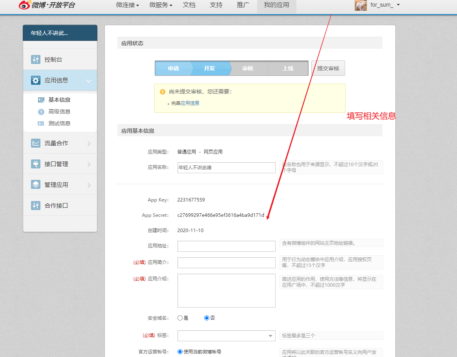Open 高级信息 sidebar link

point(59,112)
